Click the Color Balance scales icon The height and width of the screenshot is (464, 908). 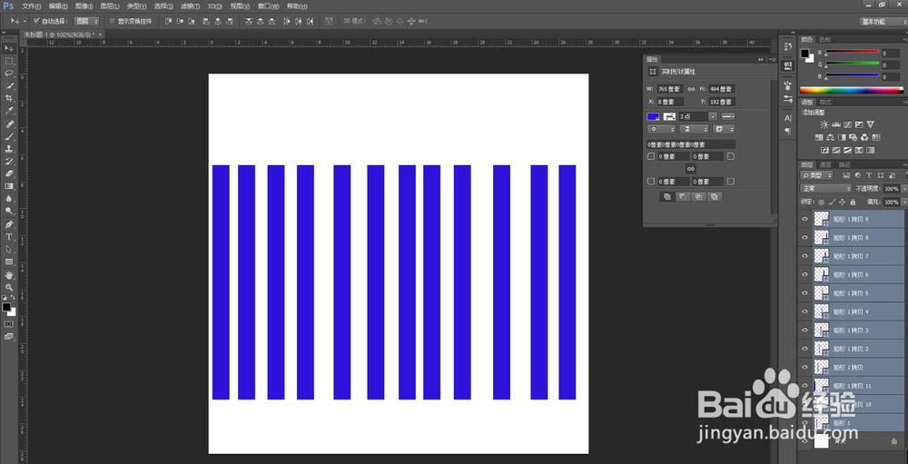[x=830, y=137]
